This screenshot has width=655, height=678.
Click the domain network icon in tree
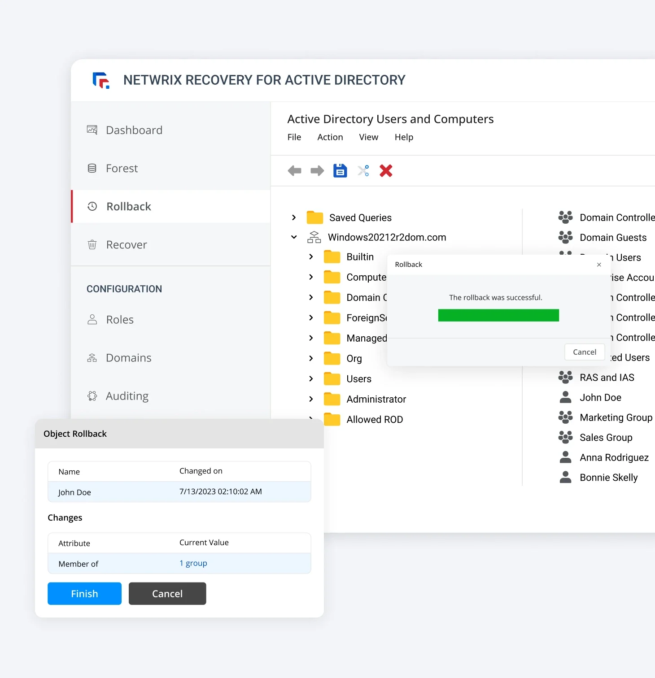(x=314, y=237)
